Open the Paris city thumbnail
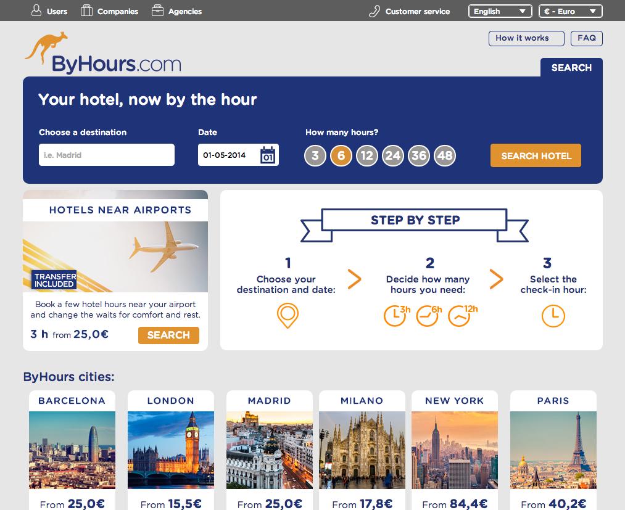Image resolution: width=625 pixels, height=510 pixels. pyautogui.click(x=553, y=450)
